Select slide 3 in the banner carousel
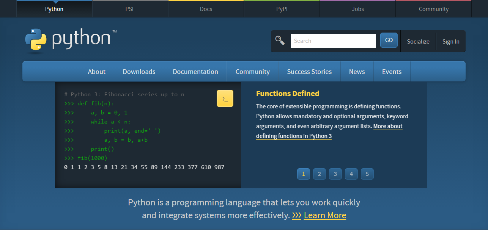Image resolution: width=488 pixels, height=230 pixels. [x=335, y=174]
